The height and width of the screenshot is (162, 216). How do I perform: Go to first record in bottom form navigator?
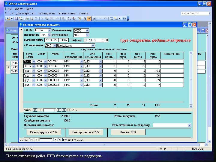tap(31, 140)
